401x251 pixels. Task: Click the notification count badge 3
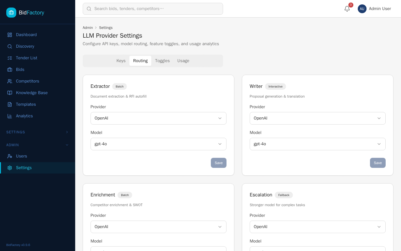[x=351, y=5]
